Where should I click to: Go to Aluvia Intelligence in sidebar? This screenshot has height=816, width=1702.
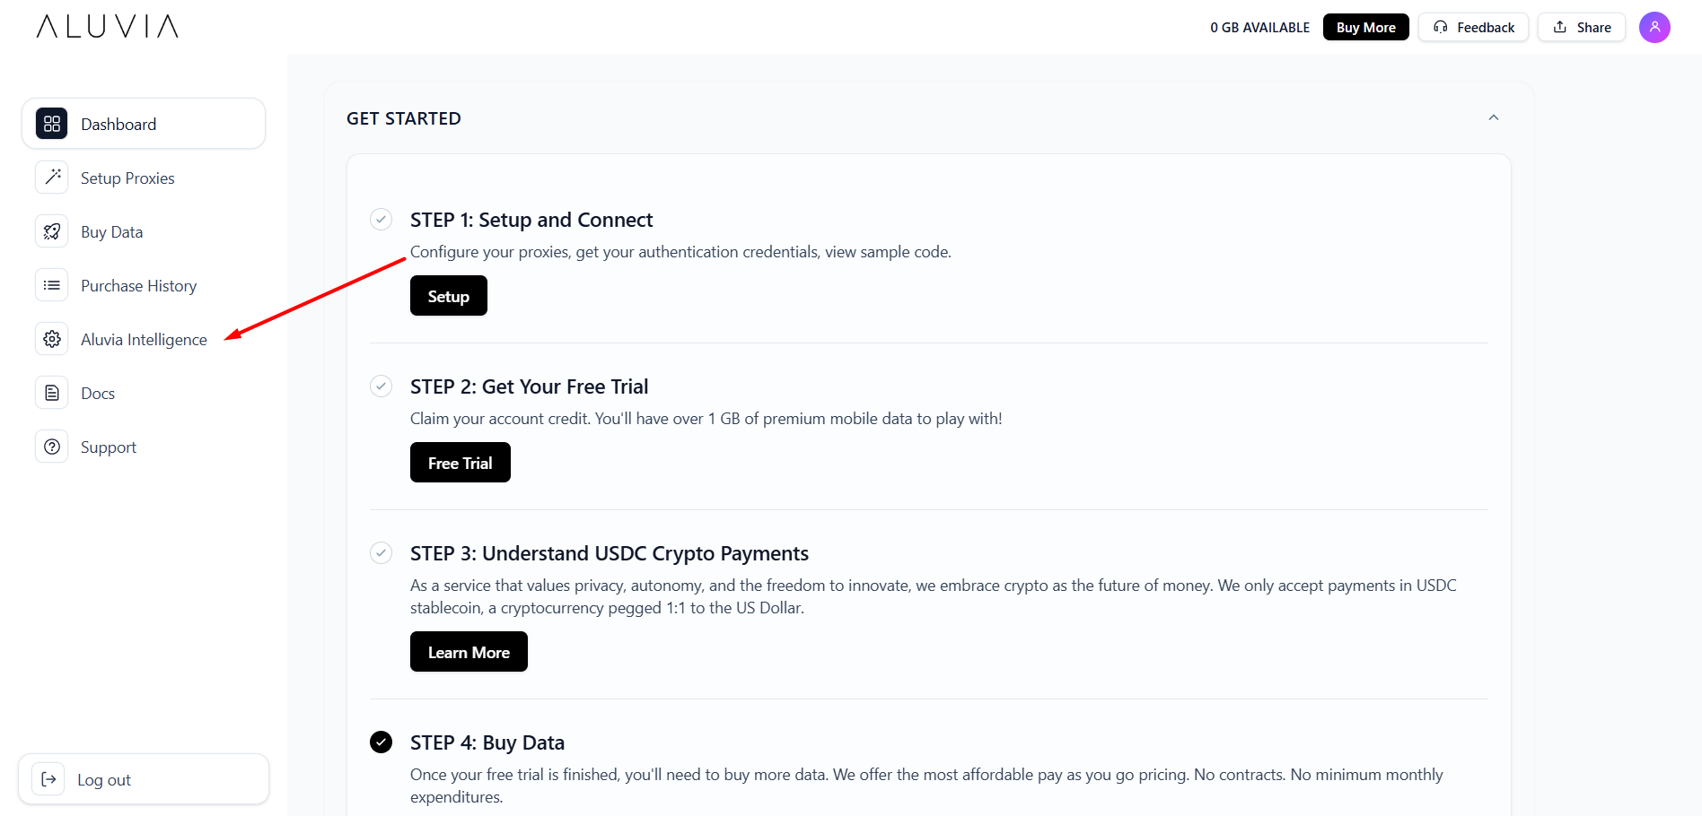(x=144, y=340)
